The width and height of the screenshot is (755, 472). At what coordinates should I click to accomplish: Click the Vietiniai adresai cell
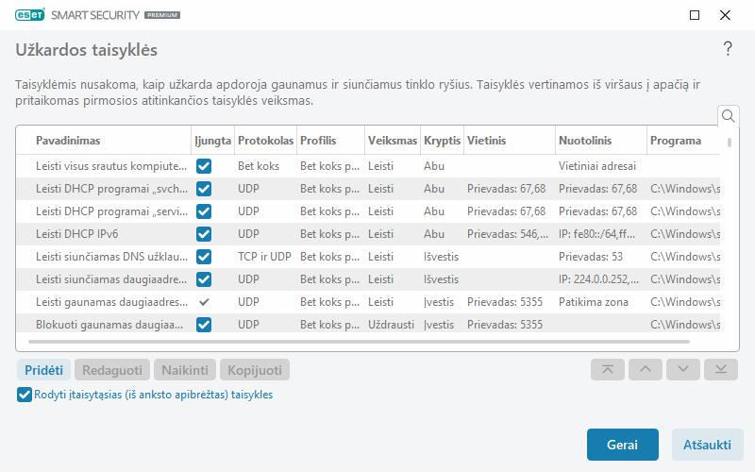(597, 166)
